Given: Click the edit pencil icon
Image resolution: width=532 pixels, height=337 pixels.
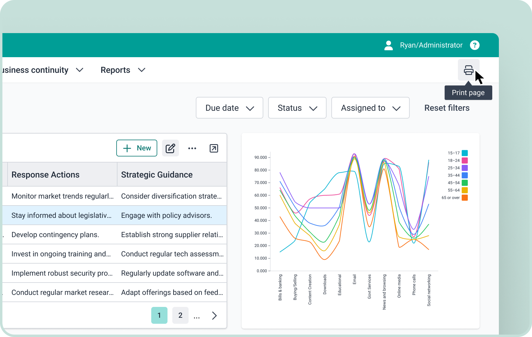Looking at the screenshot, I should 170,148.
